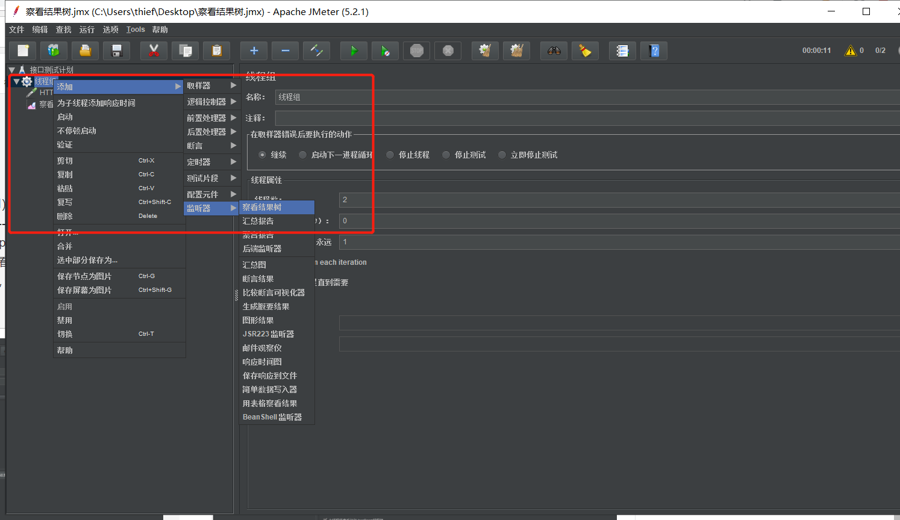Choose 察看结果树 from listener submenu
900x520 pixels.
click(277, 207)
